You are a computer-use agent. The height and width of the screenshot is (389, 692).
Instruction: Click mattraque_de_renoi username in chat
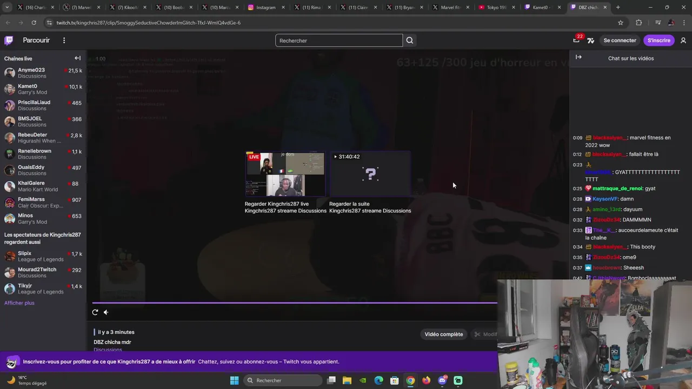(x=617, y=189)
